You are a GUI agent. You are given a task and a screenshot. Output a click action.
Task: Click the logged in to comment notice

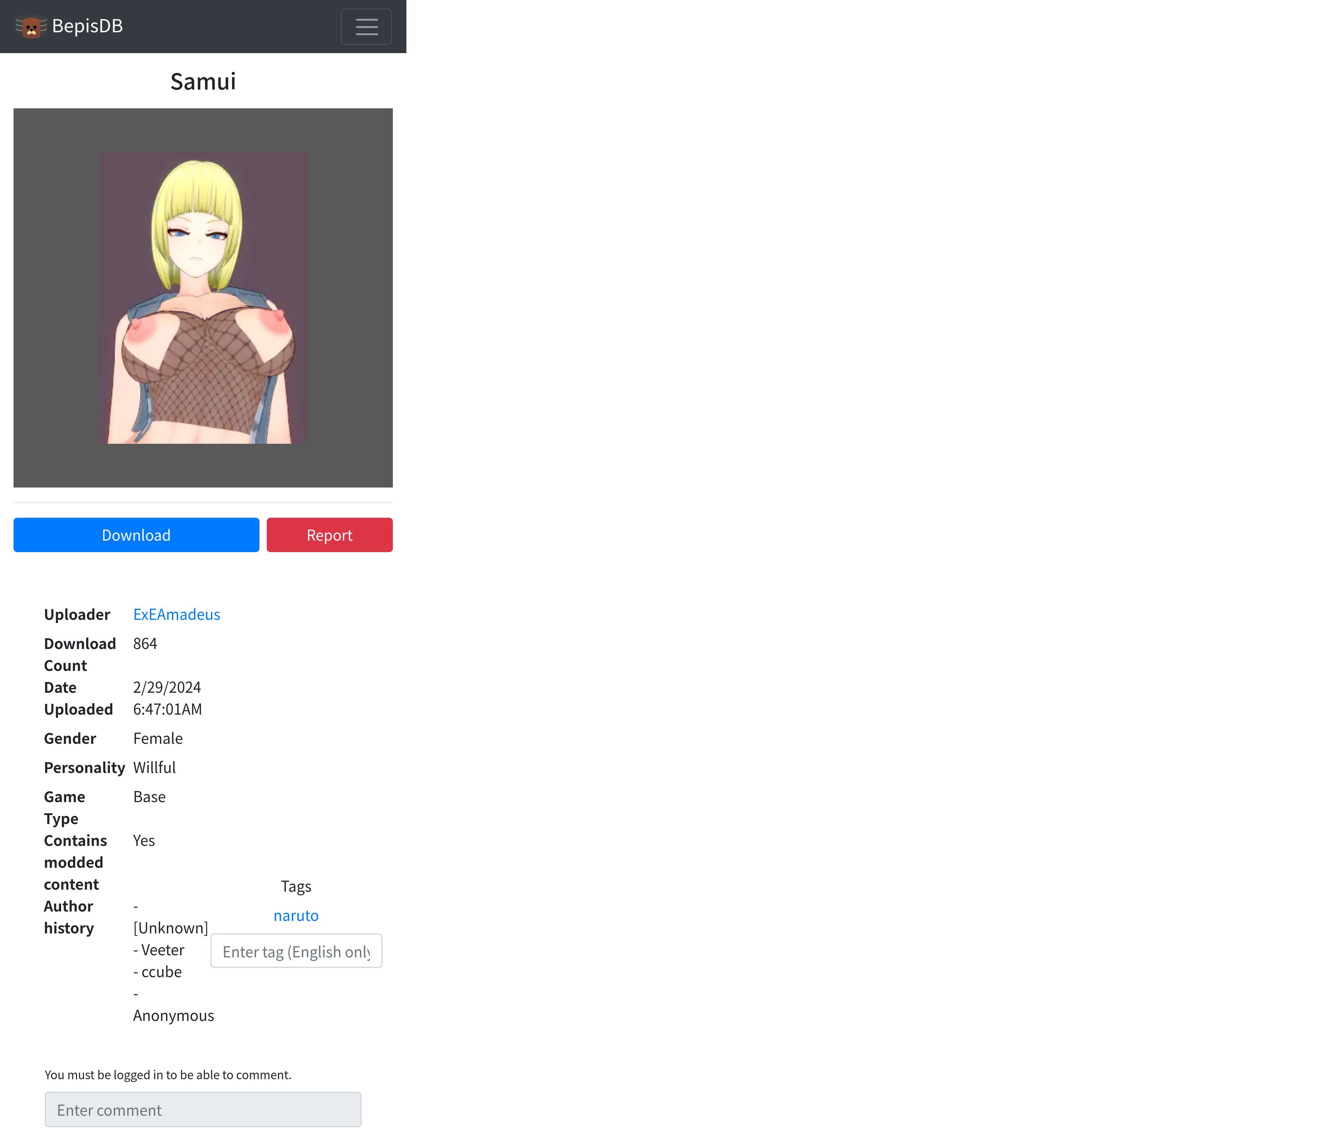(x=168, y=1074)
